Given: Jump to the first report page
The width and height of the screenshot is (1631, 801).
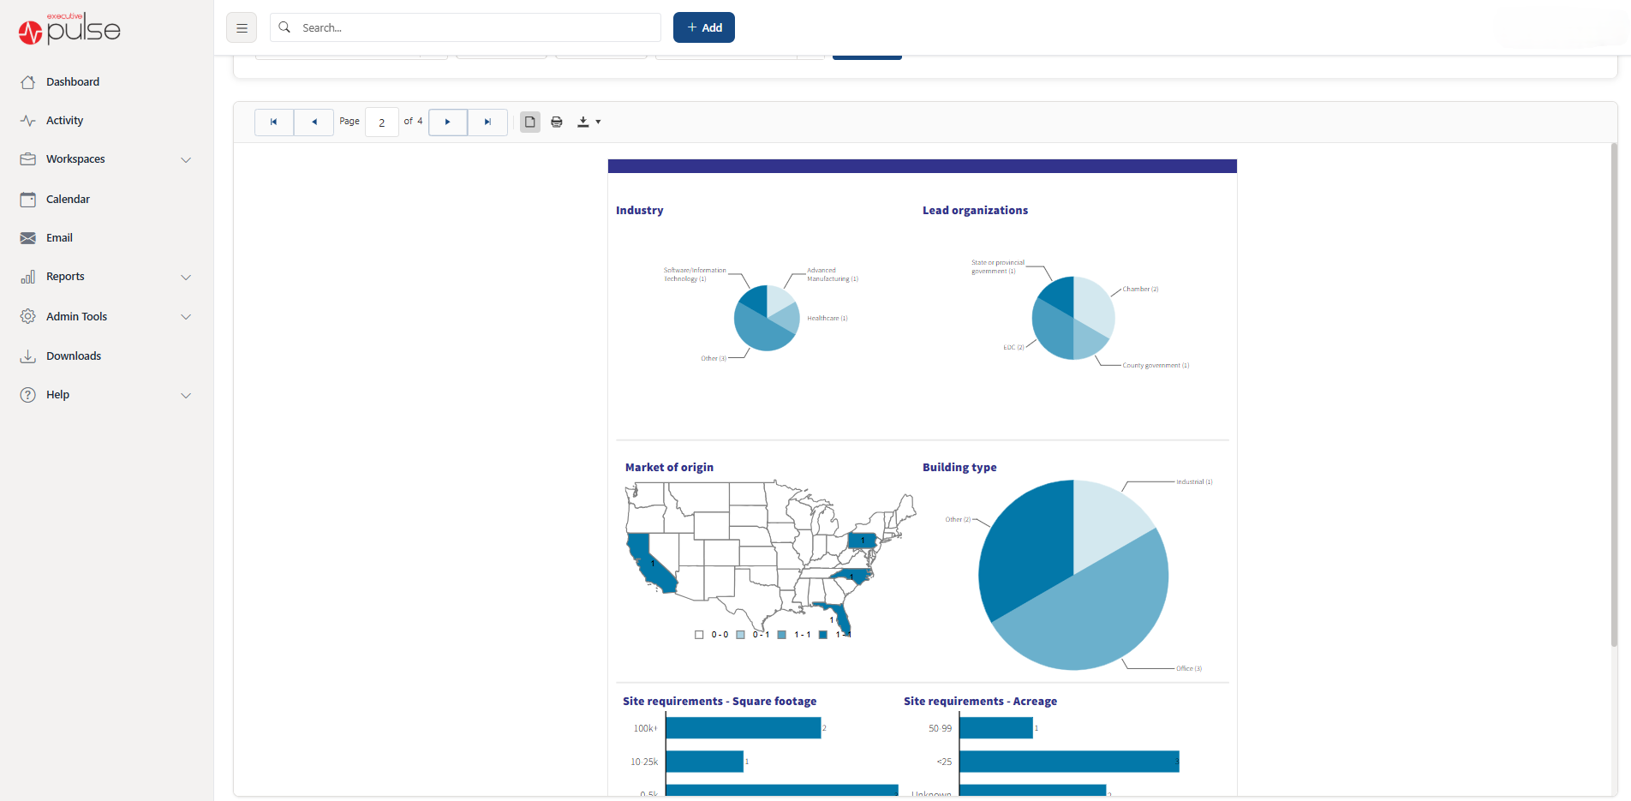Looking at the screenshot, I should point(273,122).
